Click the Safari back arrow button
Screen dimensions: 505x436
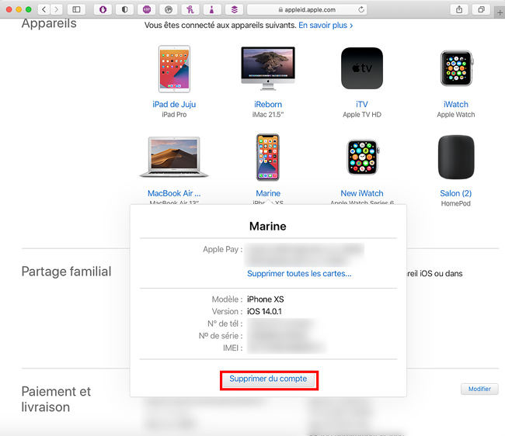[x=43, y=9]
